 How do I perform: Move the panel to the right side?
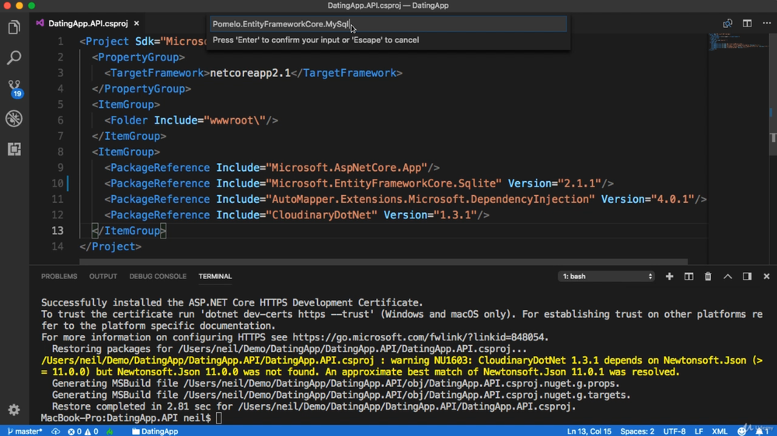(x=747, y=277)
